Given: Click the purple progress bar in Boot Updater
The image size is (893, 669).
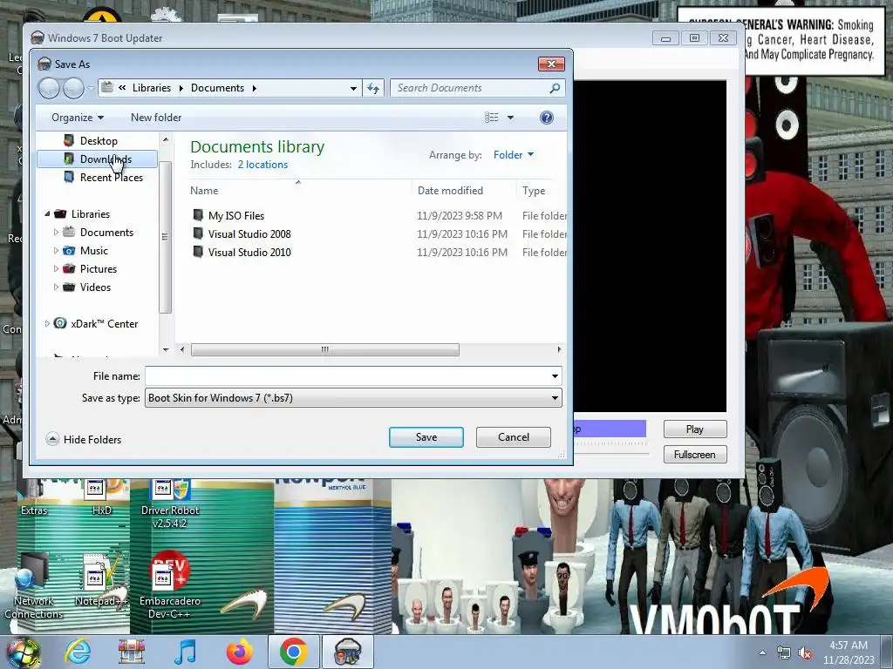Looking at the screenshot, I should pos(610,429).
